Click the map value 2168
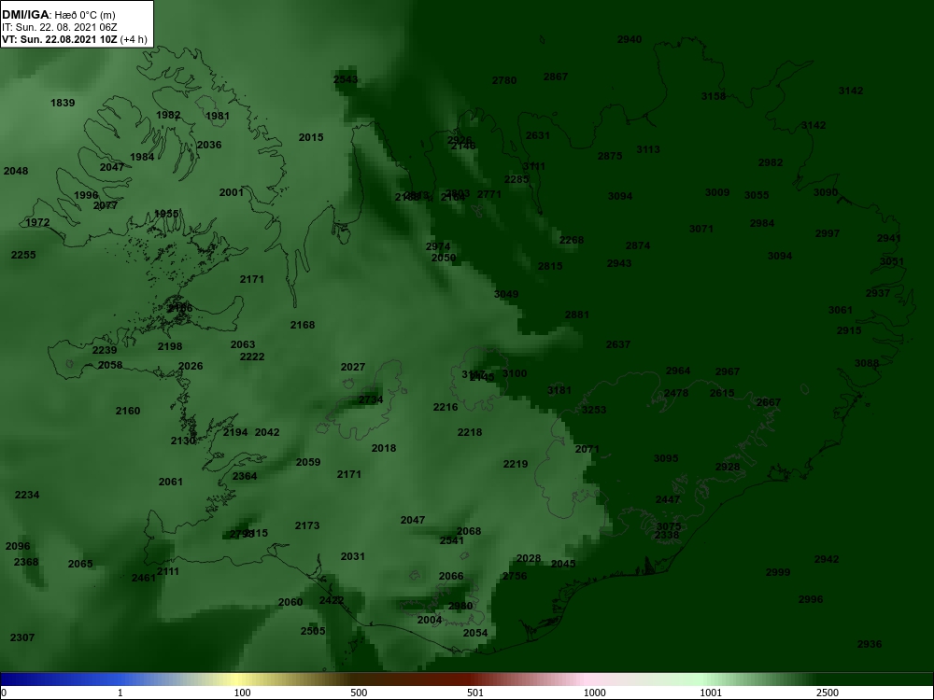 pos(303,325)
